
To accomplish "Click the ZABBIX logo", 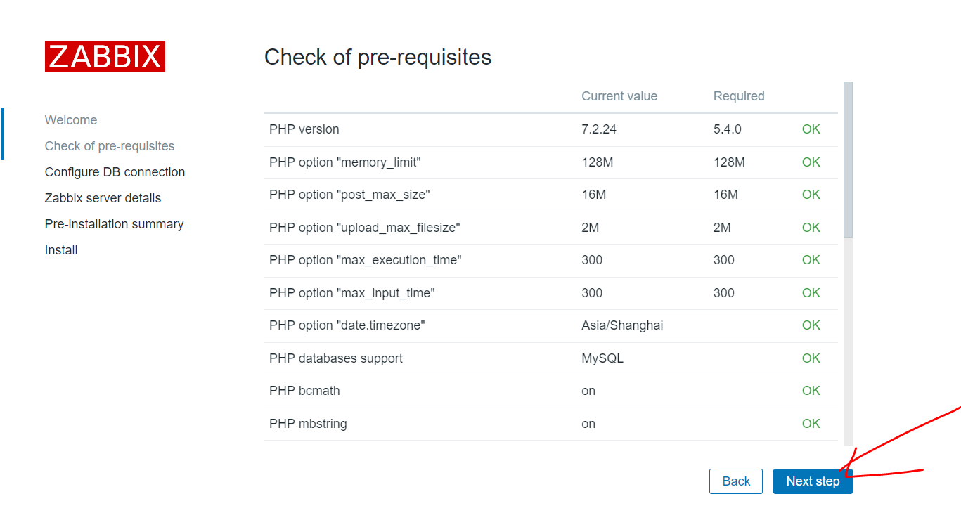I will 105,56.
